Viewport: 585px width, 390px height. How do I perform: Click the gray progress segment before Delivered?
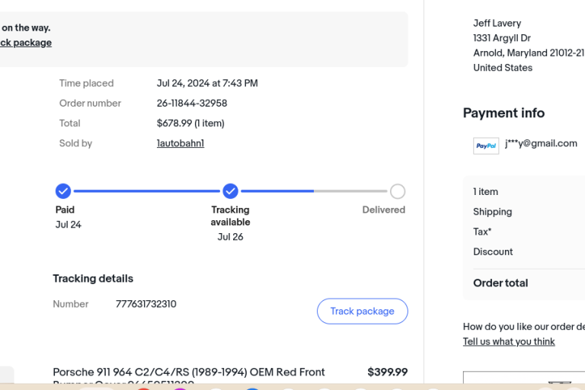[350, 191]
